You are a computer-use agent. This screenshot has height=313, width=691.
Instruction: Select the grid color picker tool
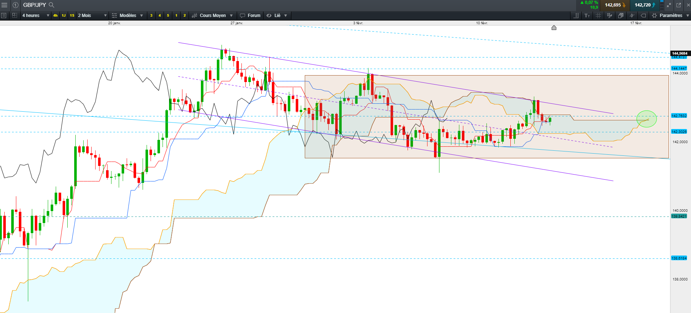pos(610,16)
